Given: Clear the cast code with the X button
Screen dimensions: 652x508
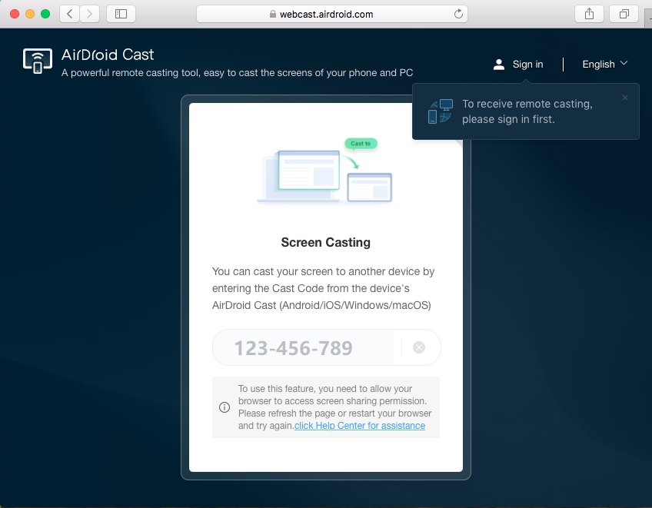Looking at the screenshot, I should [419, 347].
